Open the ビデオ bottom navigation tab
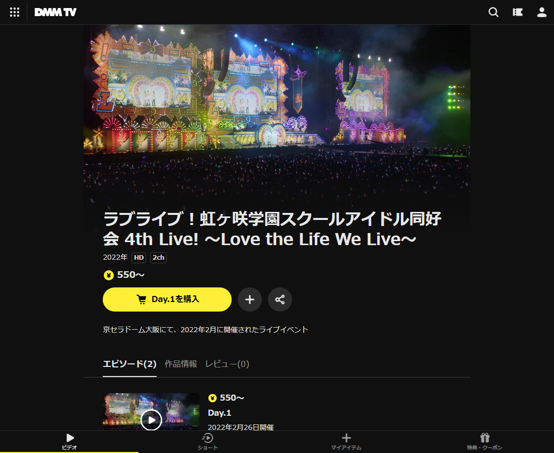This screenshot has height=453, width=554. pyautogui.click(x=70, y=441)
